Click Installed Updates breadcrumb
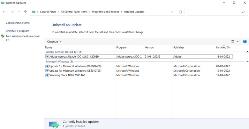Screen dimensions: 249x129 [134, 12]
